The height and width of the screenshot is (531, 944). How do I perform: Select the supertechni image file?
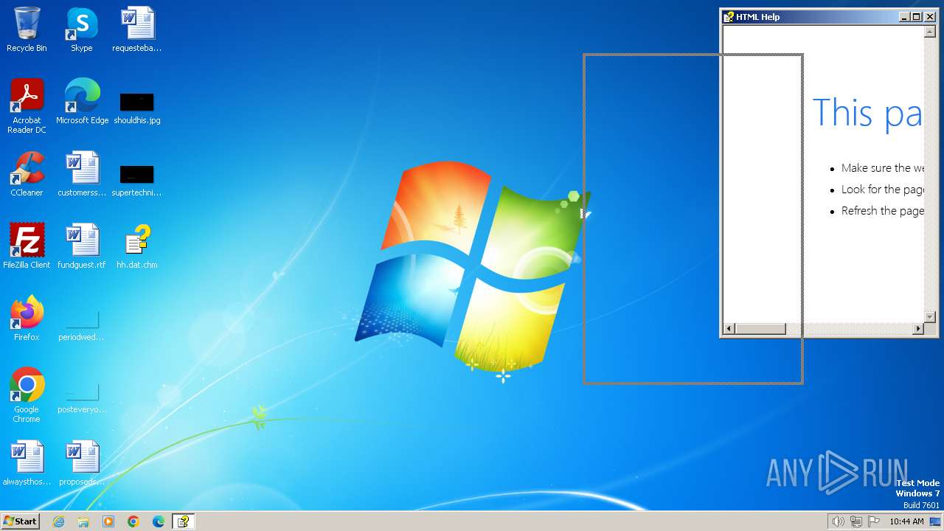pyautogui.click(x=137, y=181)
